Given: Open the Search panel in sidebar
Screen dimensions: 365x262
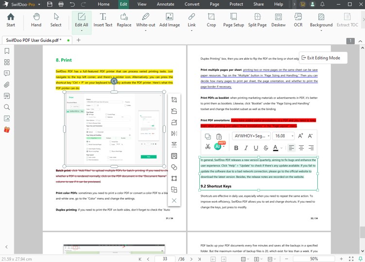Looking at the screenshot, I should point(7,107).
